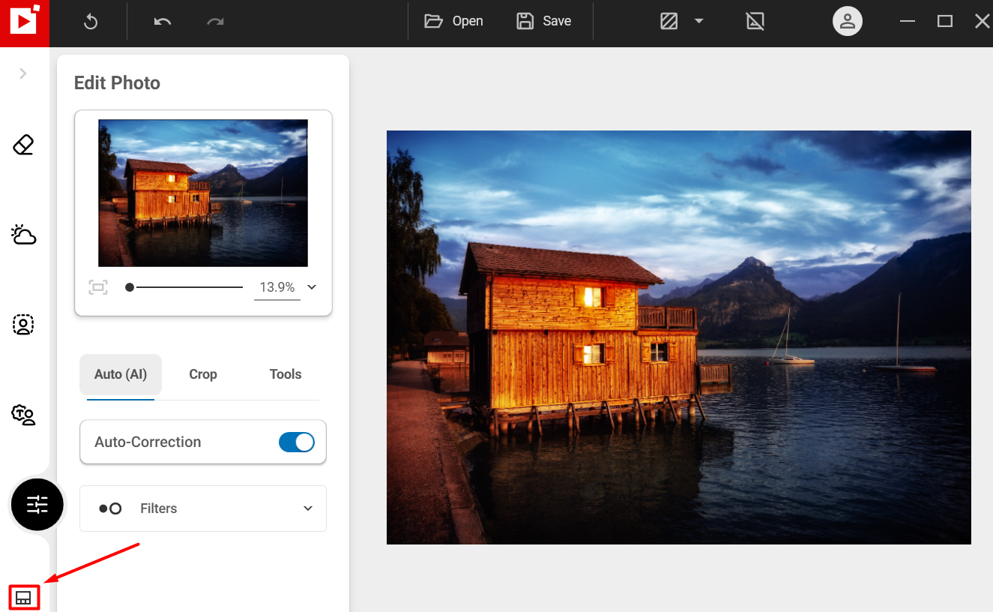Open the text and watermark tool
This screenshot has width=993, height=612.
[24, 415]
